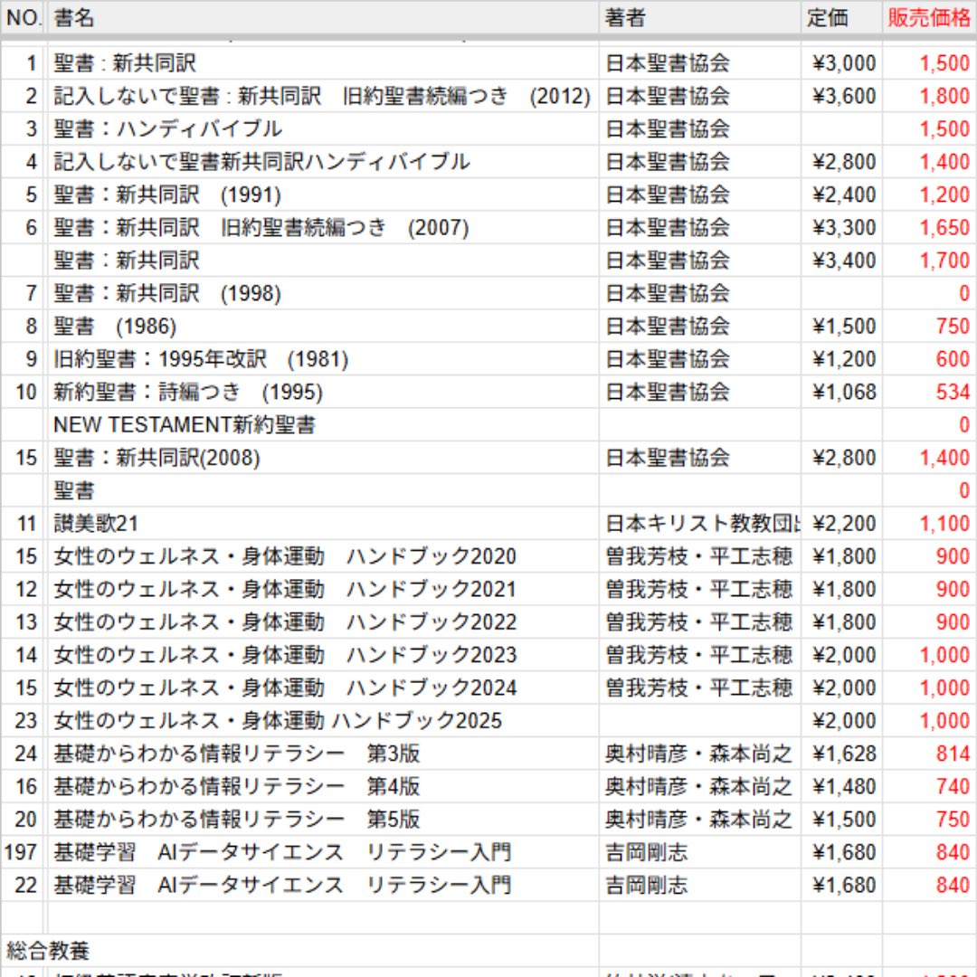Screen dimensions: 977x977
Task: Select the ハンドブック2025 title cell
Action: click(323, 721)
